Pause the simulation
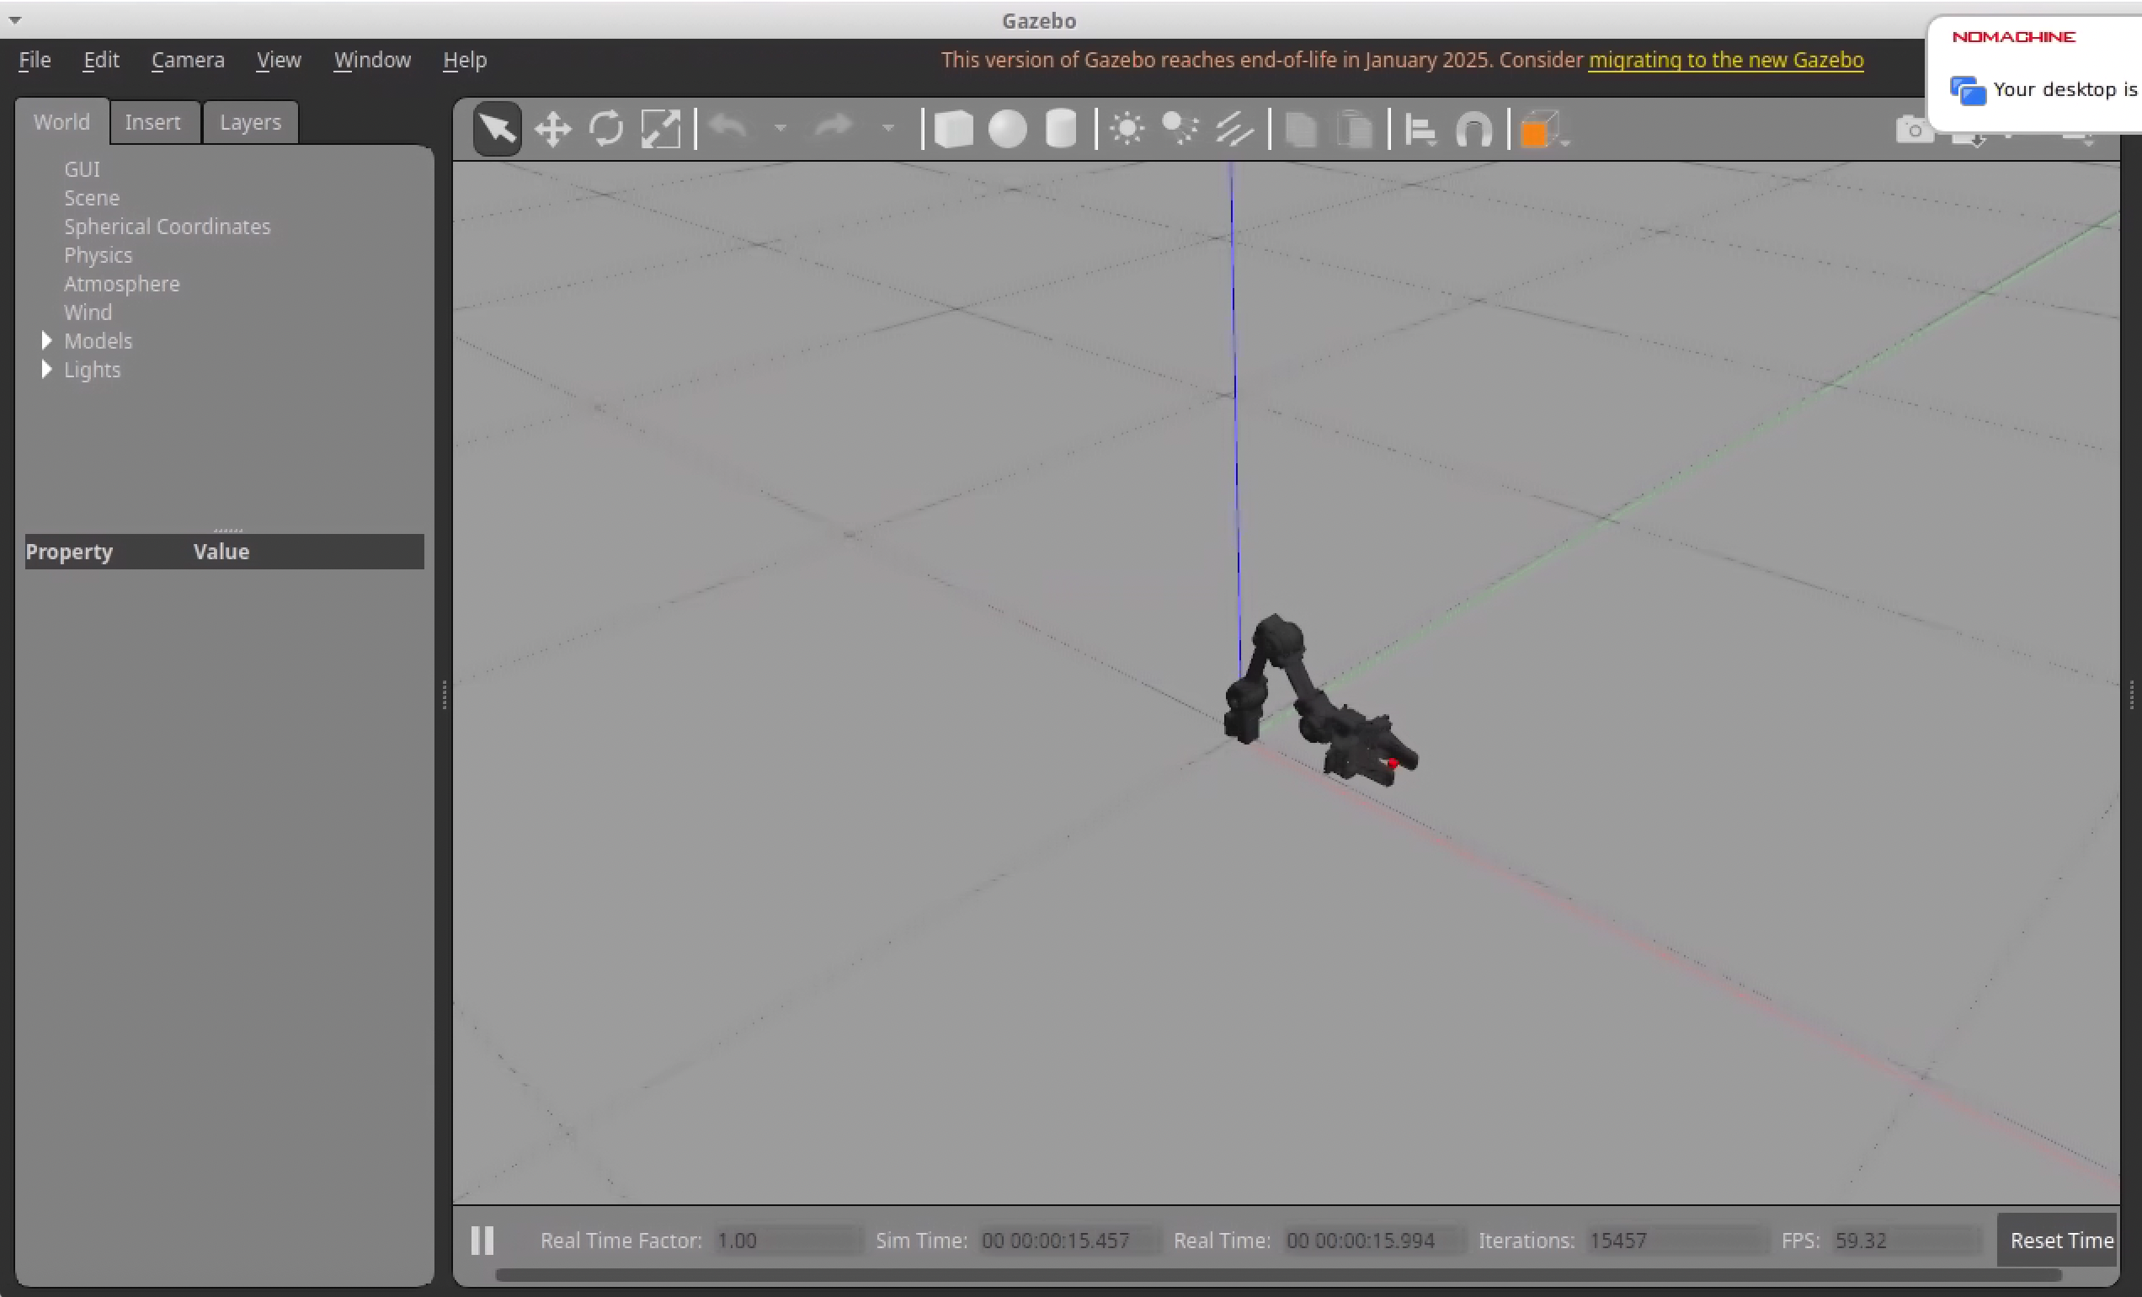Image resolution: width=2142 pixels, height=1297 pixels. (x=482, y=1240)
